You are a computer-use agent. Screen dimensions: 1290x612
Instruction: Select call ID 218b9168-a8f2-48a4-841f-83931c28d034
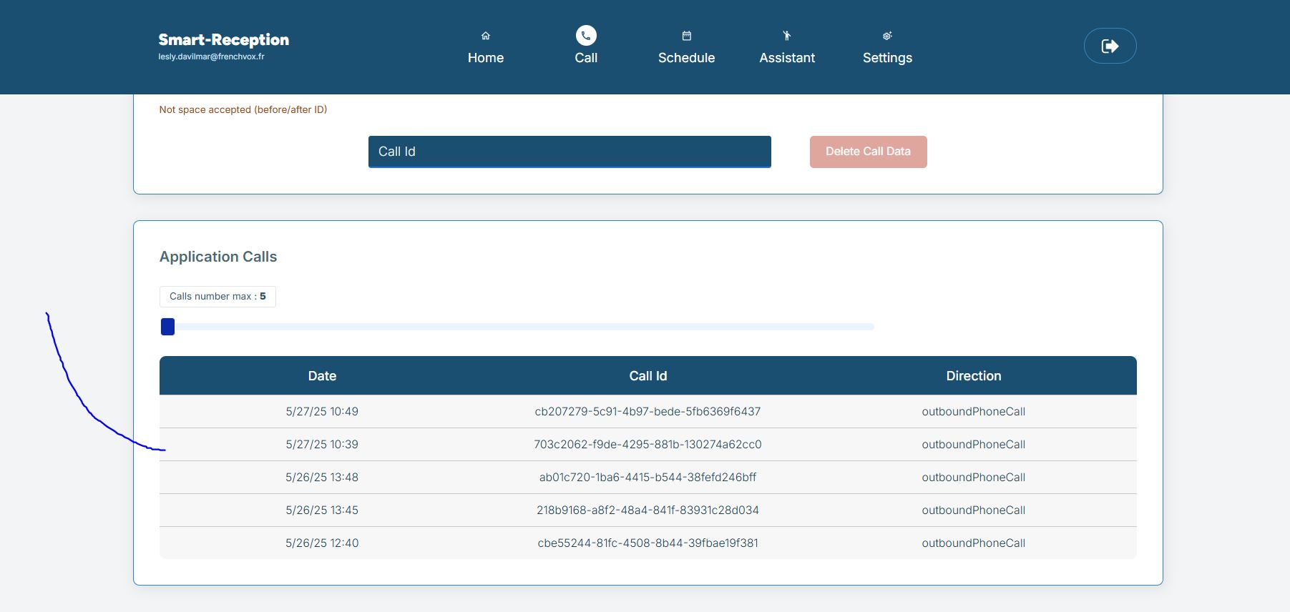point(648,510)
